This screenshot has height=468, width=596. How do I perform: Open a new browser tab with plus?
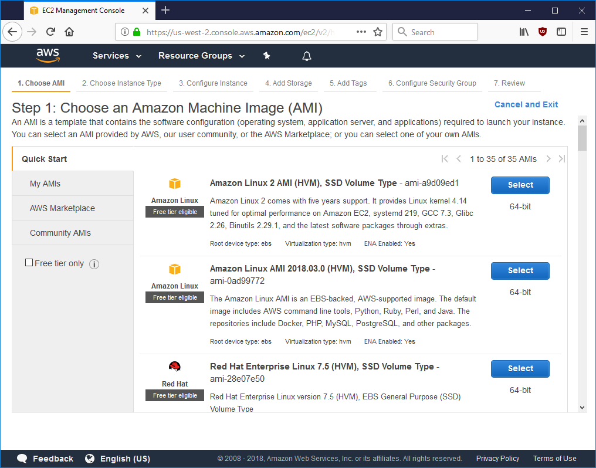tap(165, 10)
